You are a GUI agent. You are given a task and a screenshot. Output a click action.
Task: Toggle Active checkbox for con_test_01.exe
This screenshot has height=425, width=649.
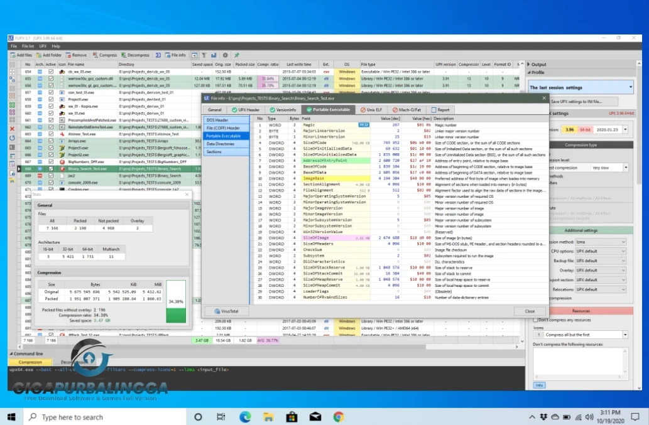[51, 92]
